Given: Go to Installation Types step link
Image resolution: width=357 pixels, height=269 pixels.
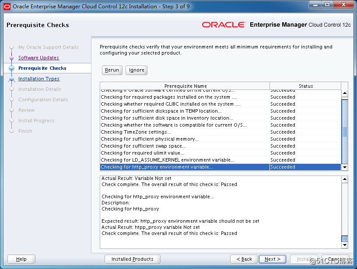Looking at the screenshot, I should pos(39,79).
